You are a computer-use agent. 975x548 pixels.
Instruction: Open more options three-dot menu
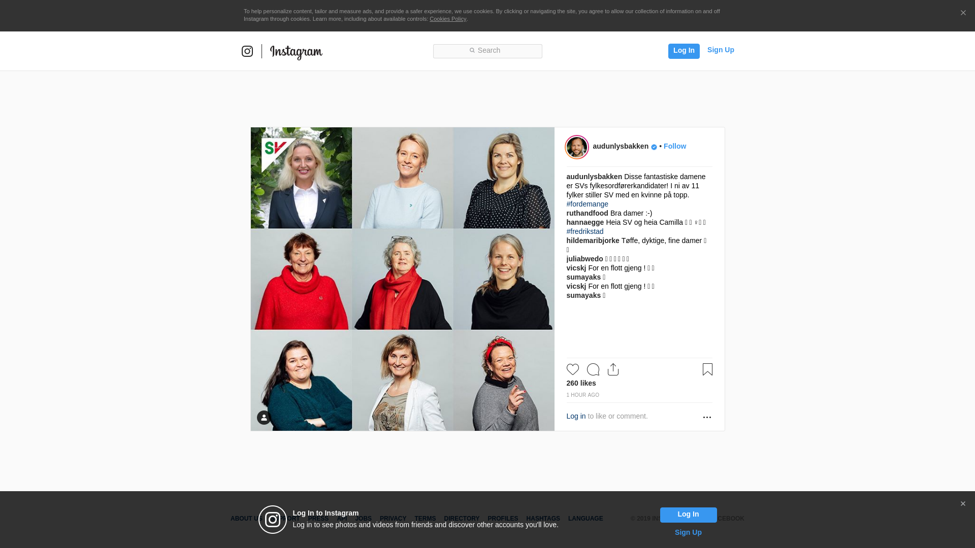[707, 417]
